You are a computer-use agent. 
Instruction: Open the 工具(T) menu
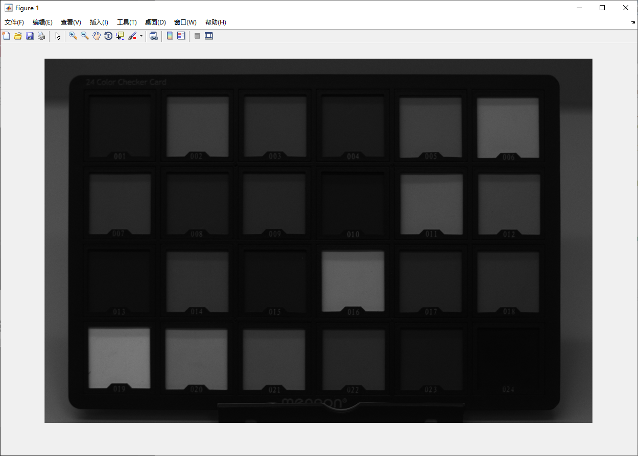(x=127, y=22)
